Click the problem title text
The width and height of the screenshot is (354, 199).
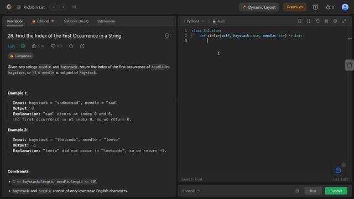click(65, 35)
